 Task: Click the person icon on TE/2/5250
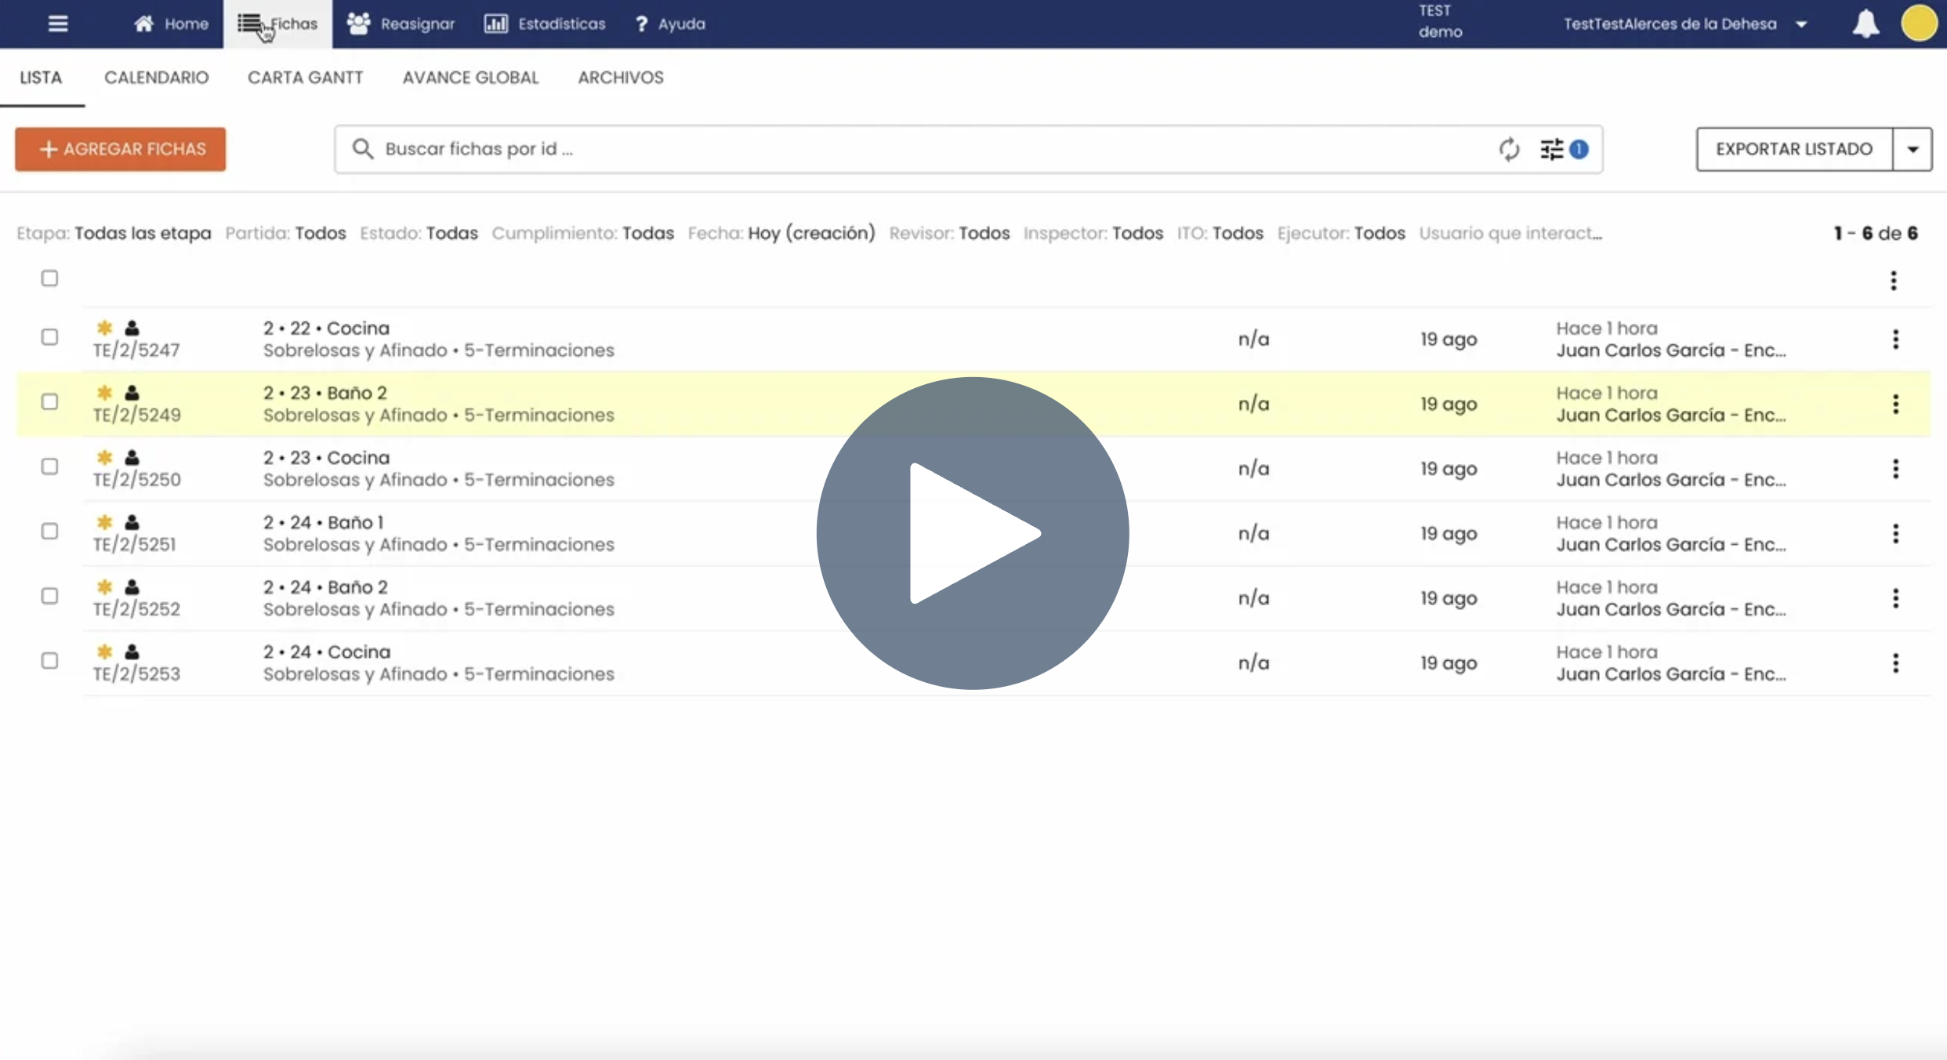click(x=132, y=457)
